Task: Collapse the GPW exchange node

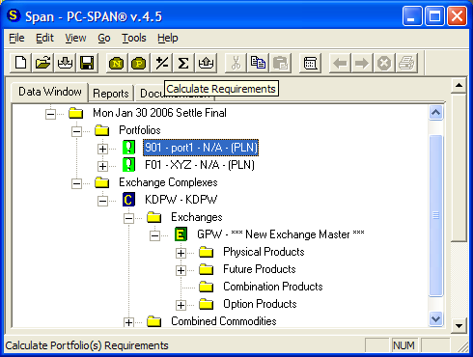Action: [154, 235]
